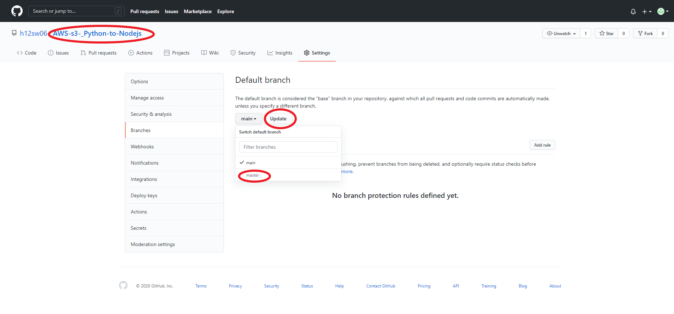
Task: Open Integrations settings
Action: pos(174,179)
